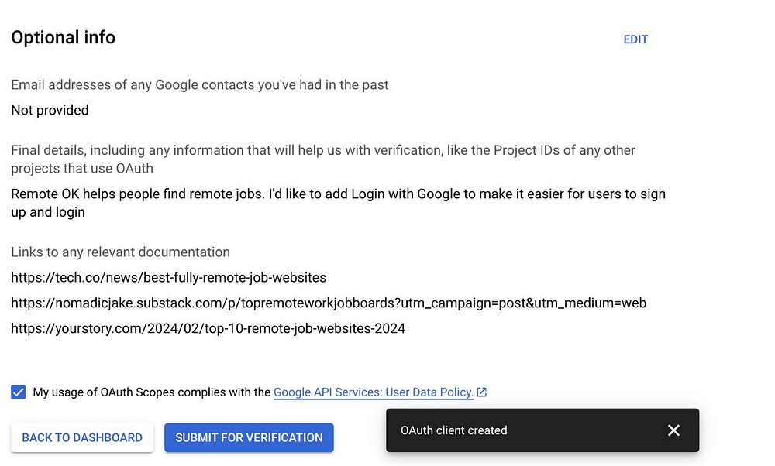The image size is (775, 466).
Task: Click the 'projects that use OAuth' label line
Action: point(82,168)
